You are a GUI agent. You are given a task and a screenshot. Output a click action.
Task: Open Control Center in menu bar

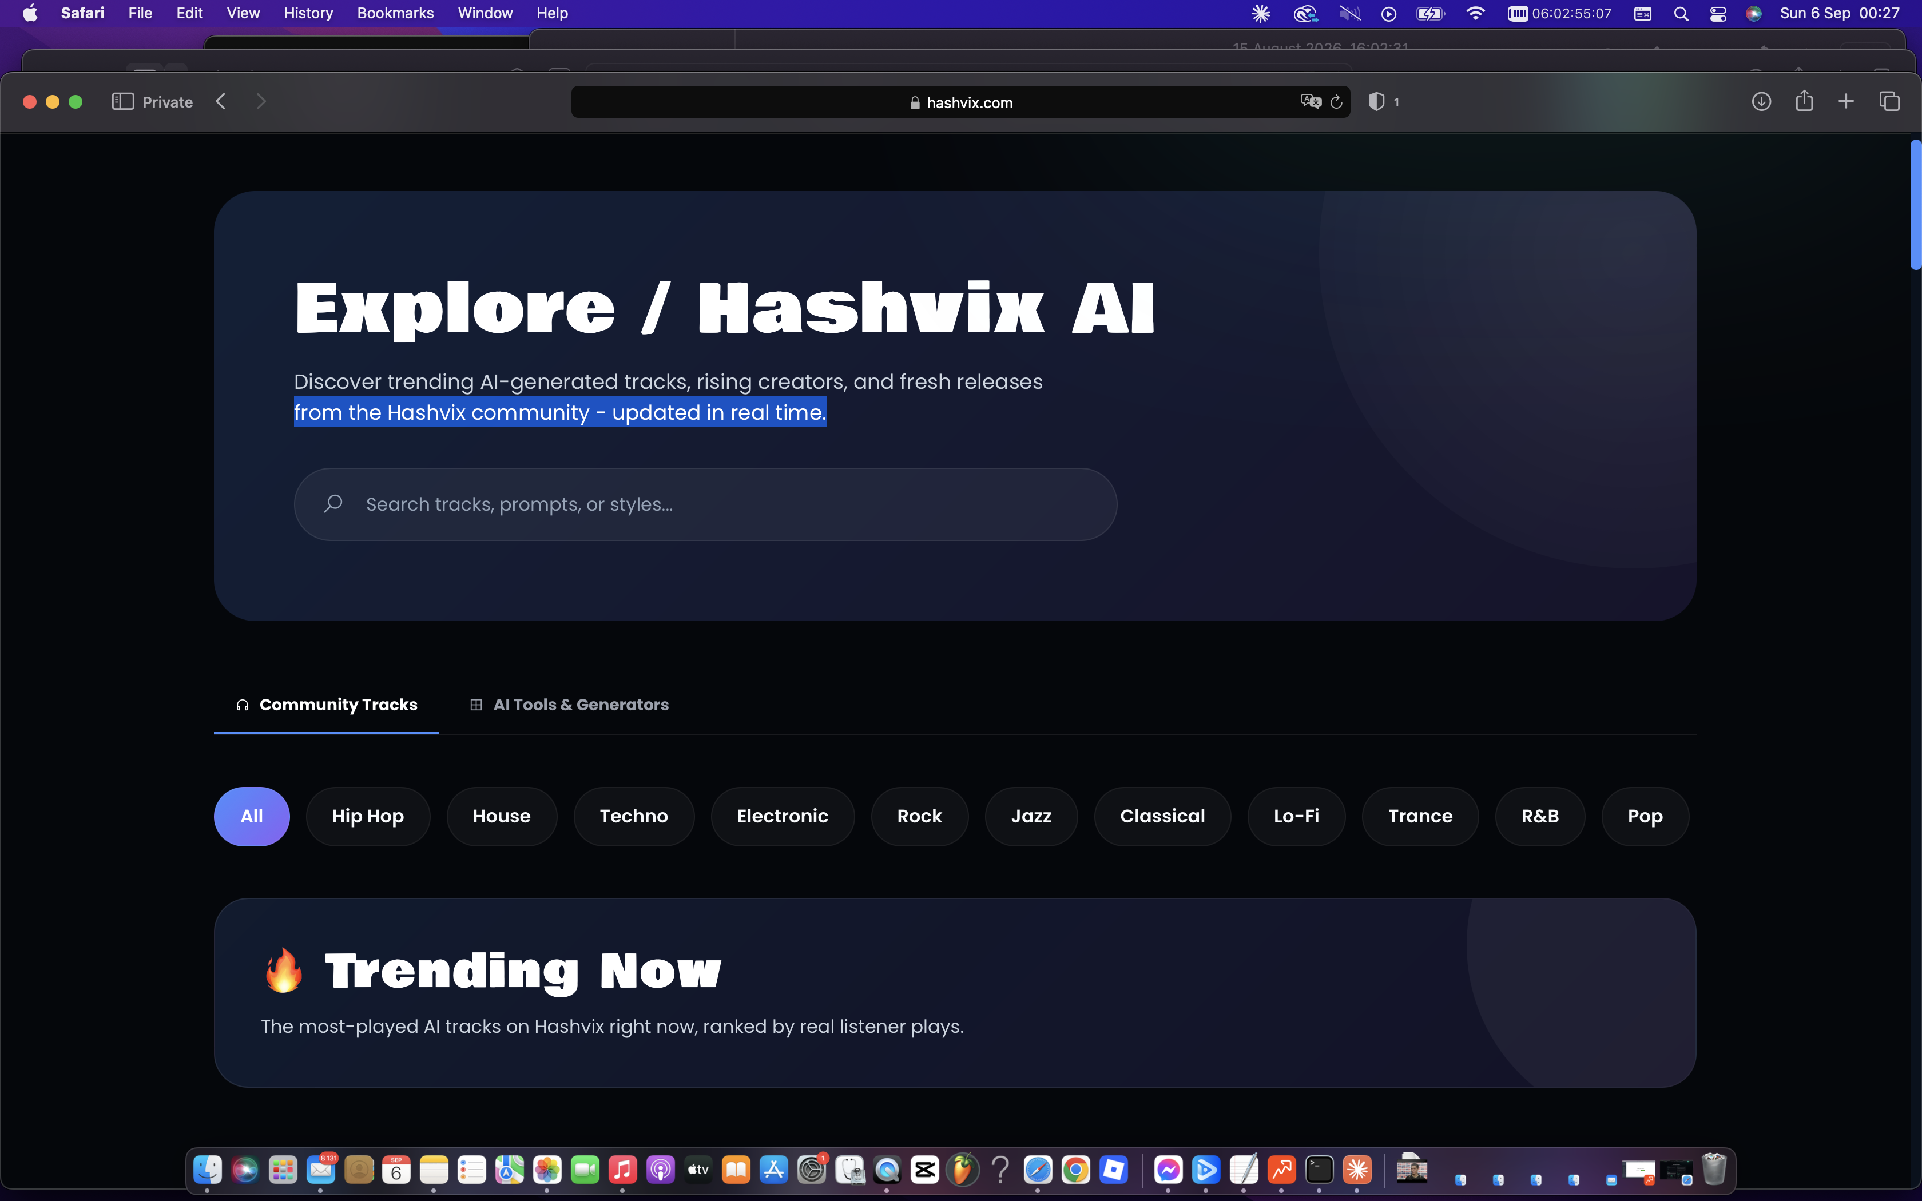(x=1718, y=14)
